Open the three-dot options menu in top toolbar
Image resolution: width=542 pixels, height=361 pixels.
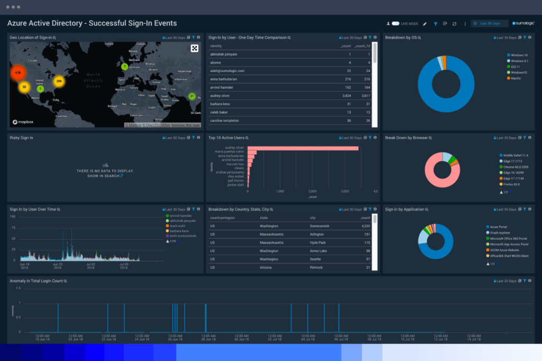[x=466, y=23]
